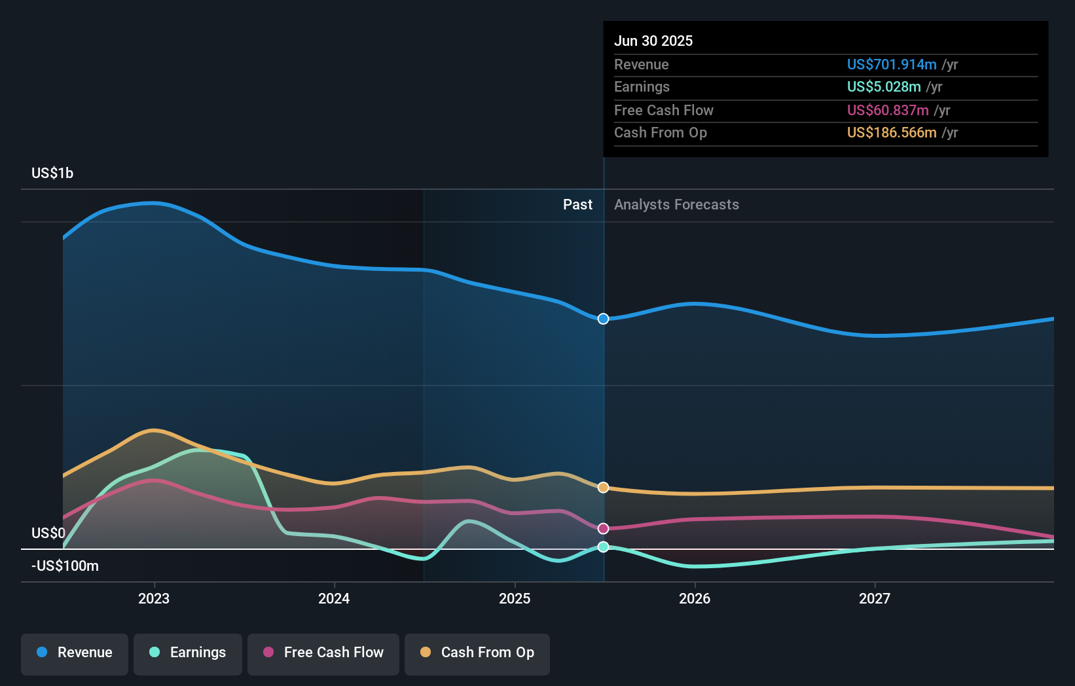Toggle the Free Cash Flow legend button
Screen dimensions: 1075x686
323,654
